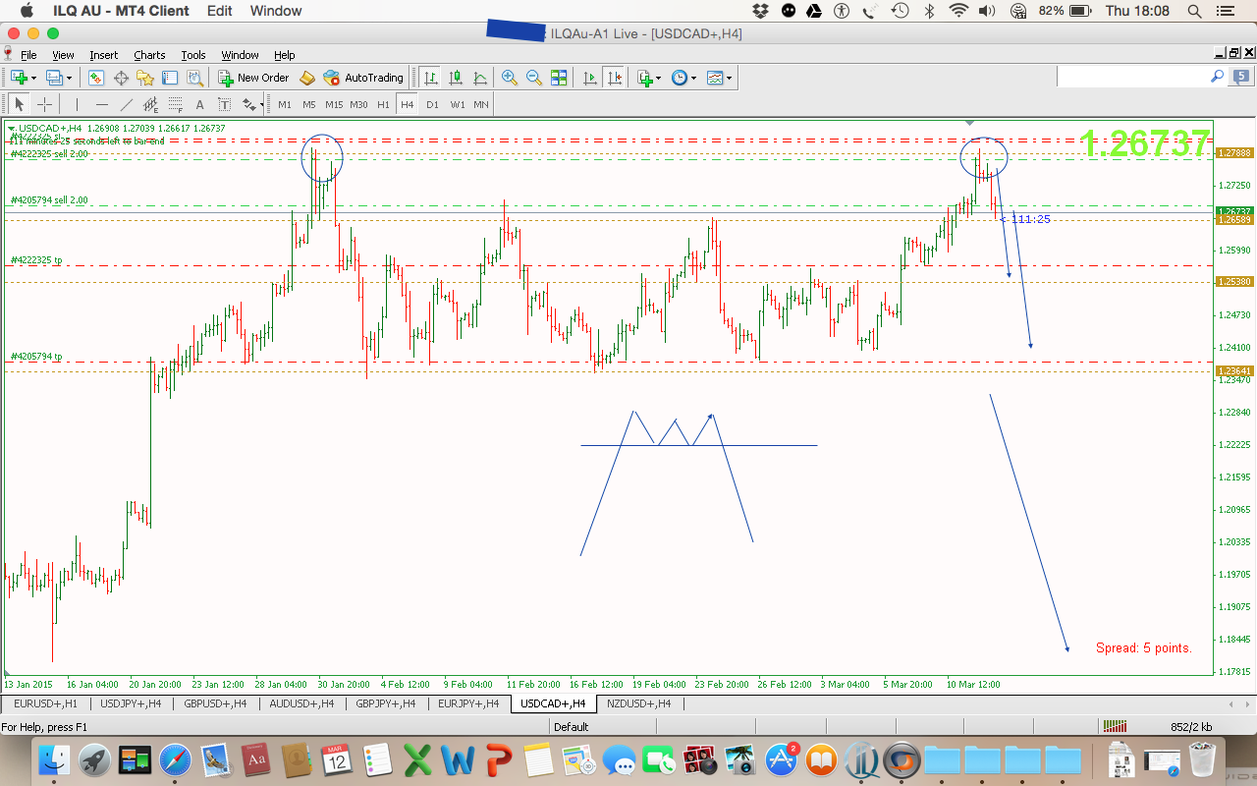Switch chart to candlestick mode
This screenshot has width=1257, height=786.
click(x=456, y=77)
